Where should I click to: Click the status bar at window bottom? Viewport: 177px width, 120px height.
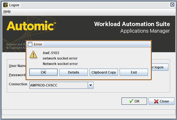[x=88, y=112]
